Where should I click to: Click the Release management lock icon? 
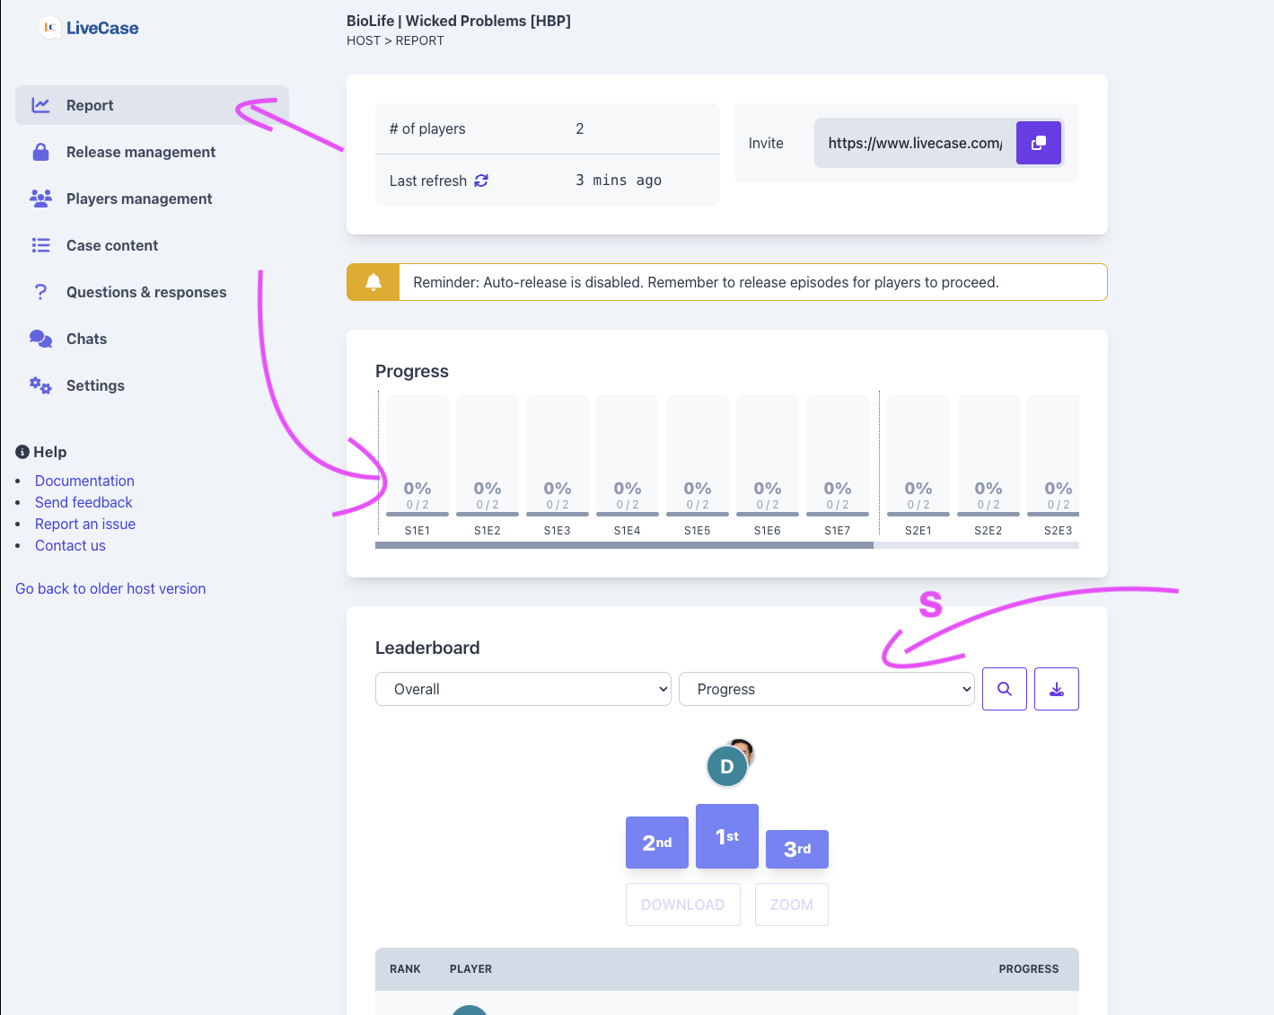coord(40,152)
